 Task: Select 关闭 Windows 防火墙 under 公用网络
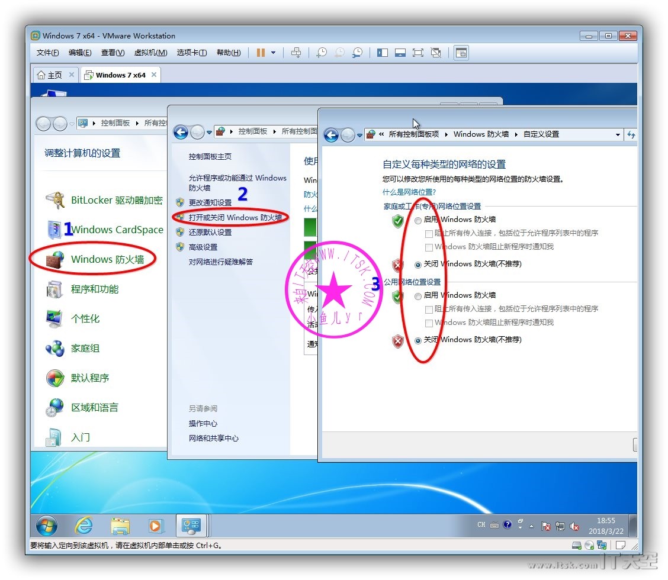419,340
